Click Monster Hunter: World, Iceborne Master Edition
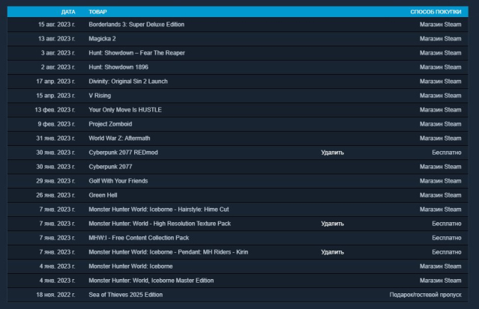479x309 pixels. (x=151, y=281)
